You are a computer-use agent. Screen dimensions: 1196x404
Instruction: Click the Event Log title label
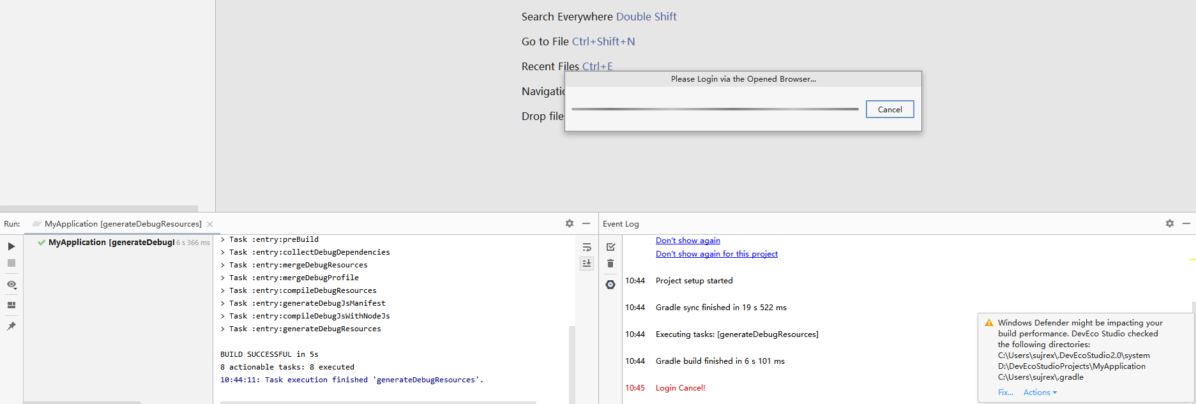click(x=621, y=224)
